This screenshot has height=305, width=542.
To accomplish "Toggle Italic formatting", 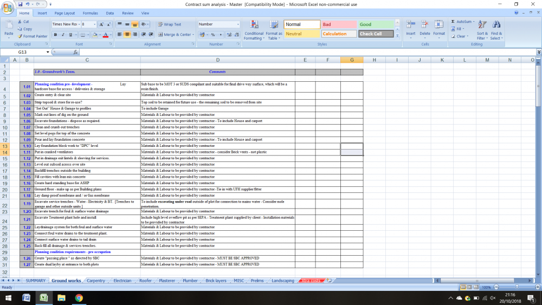I will tap(63, 35).
